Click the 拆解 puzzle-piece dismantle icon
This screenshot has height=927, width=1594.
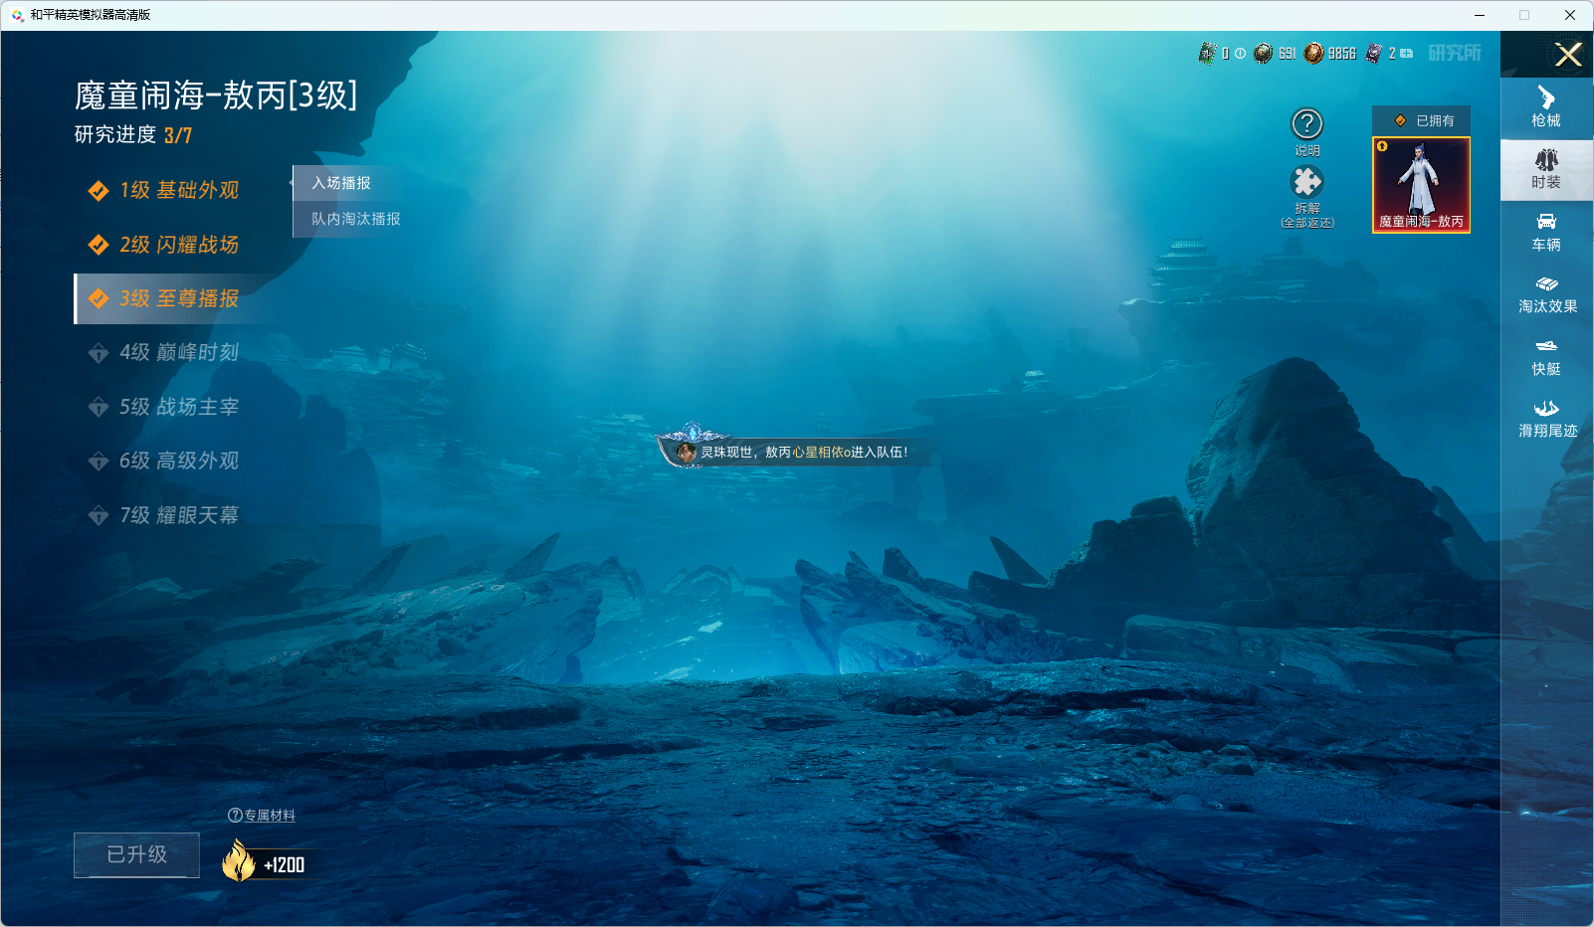pyautogui.click(x=1306, y=182)
